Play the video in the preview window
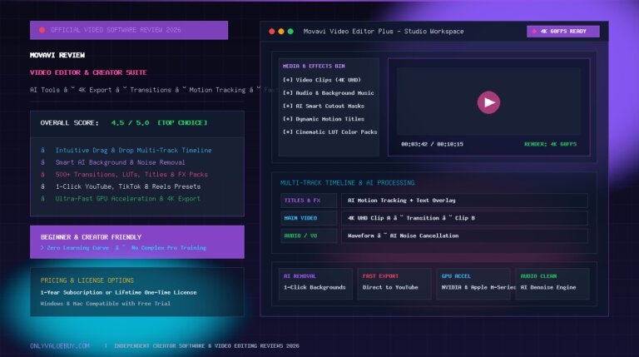The width and height of the screenshot is (639, 357). [488, 102]
